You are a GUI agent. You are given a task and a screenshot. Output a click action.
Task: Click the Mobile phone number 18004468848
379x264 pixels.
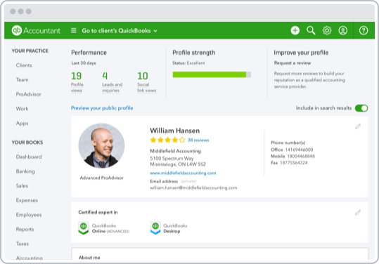[301, 156]
